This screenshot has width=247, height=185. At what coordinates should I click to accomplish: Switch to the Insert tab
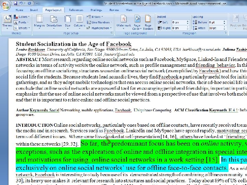point(34,10)
